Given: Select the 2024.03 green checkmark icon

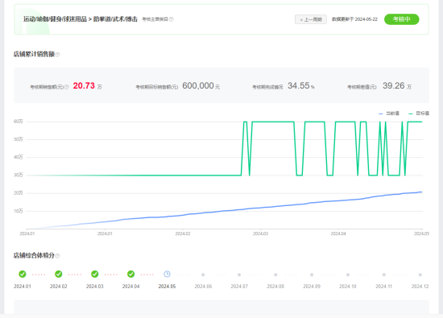Looking at the screenshot, I should (95, 274).
